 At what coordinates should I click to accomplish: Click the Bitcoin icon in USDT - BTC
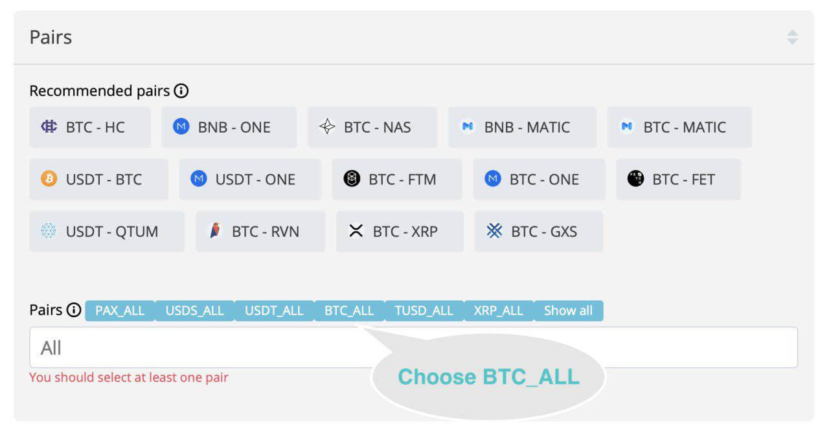(x=49, y=179)
